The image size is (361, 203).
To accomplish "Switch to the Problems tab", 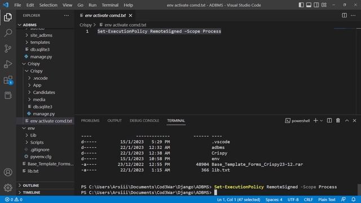I will [90, 121].
